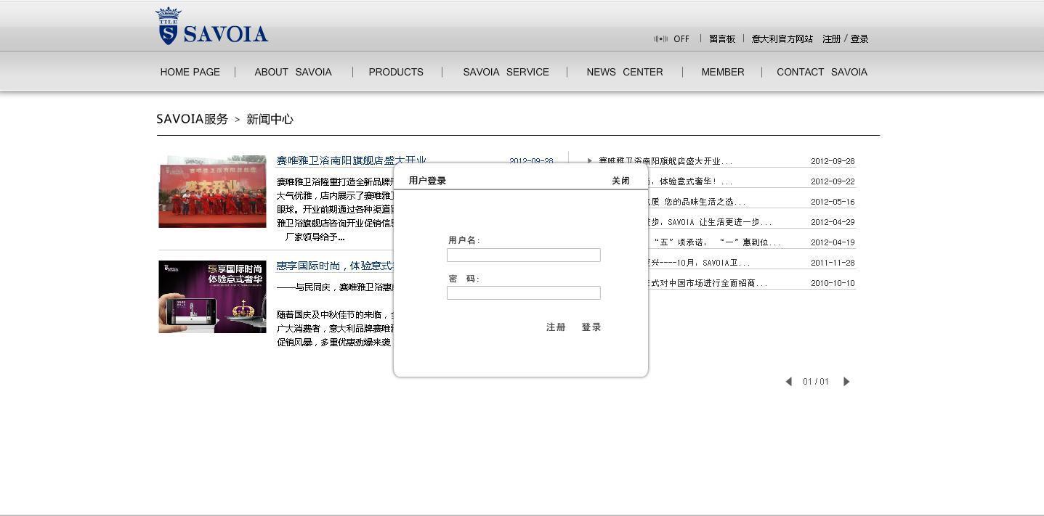Image resolution: width=1044 pixels, height=516 pixels.
Task: Open the MEMBER menu item
Action: click(x=722, y=72)
